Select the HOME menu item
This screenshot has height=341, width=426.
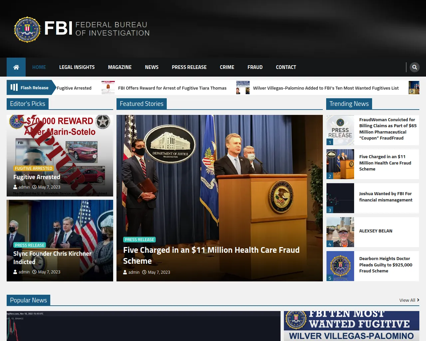39,67
